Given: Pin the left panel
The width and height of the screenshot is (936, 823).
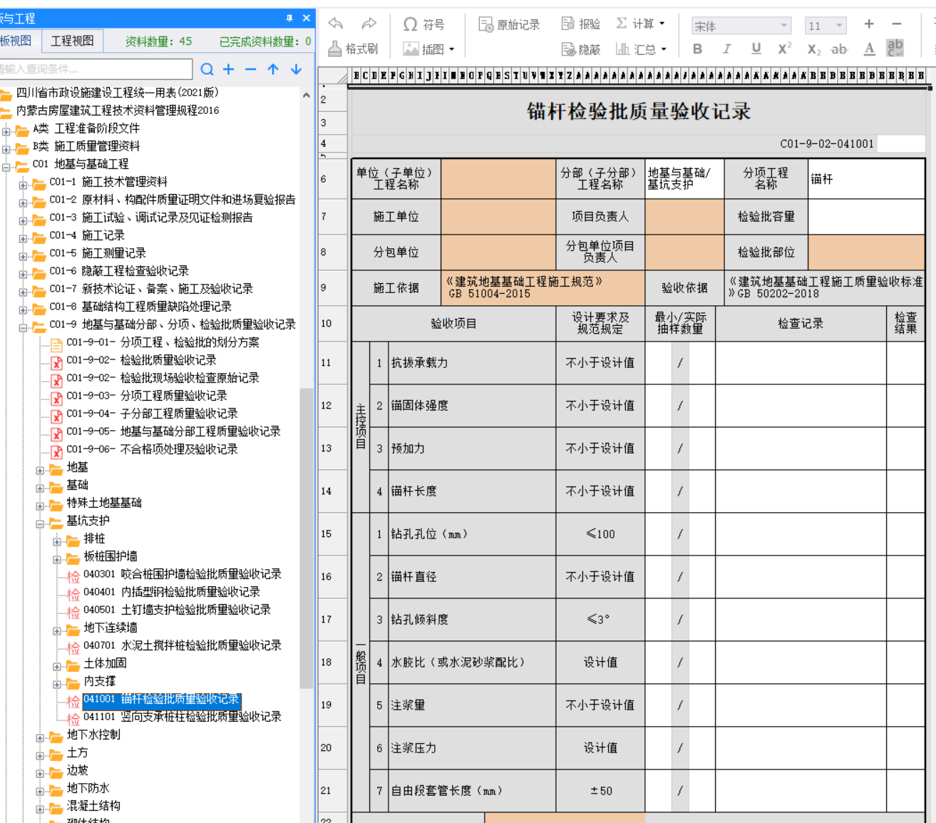Looking at the screenshot, I should [289, 18].
